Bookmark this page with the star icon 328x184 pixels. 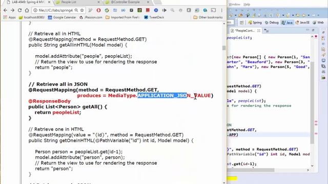82,10
